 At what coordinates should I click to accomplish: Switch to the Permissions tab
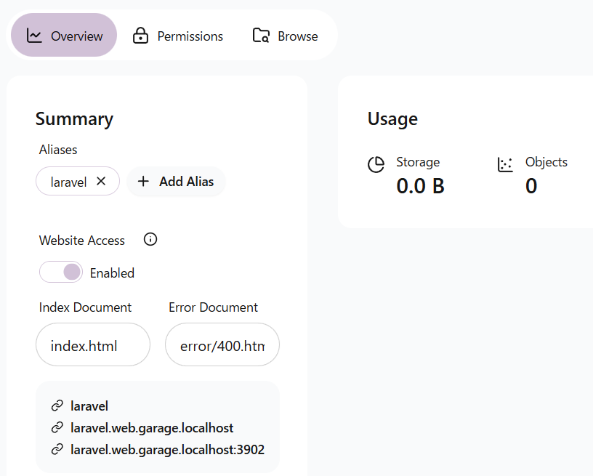coord(178,36)
